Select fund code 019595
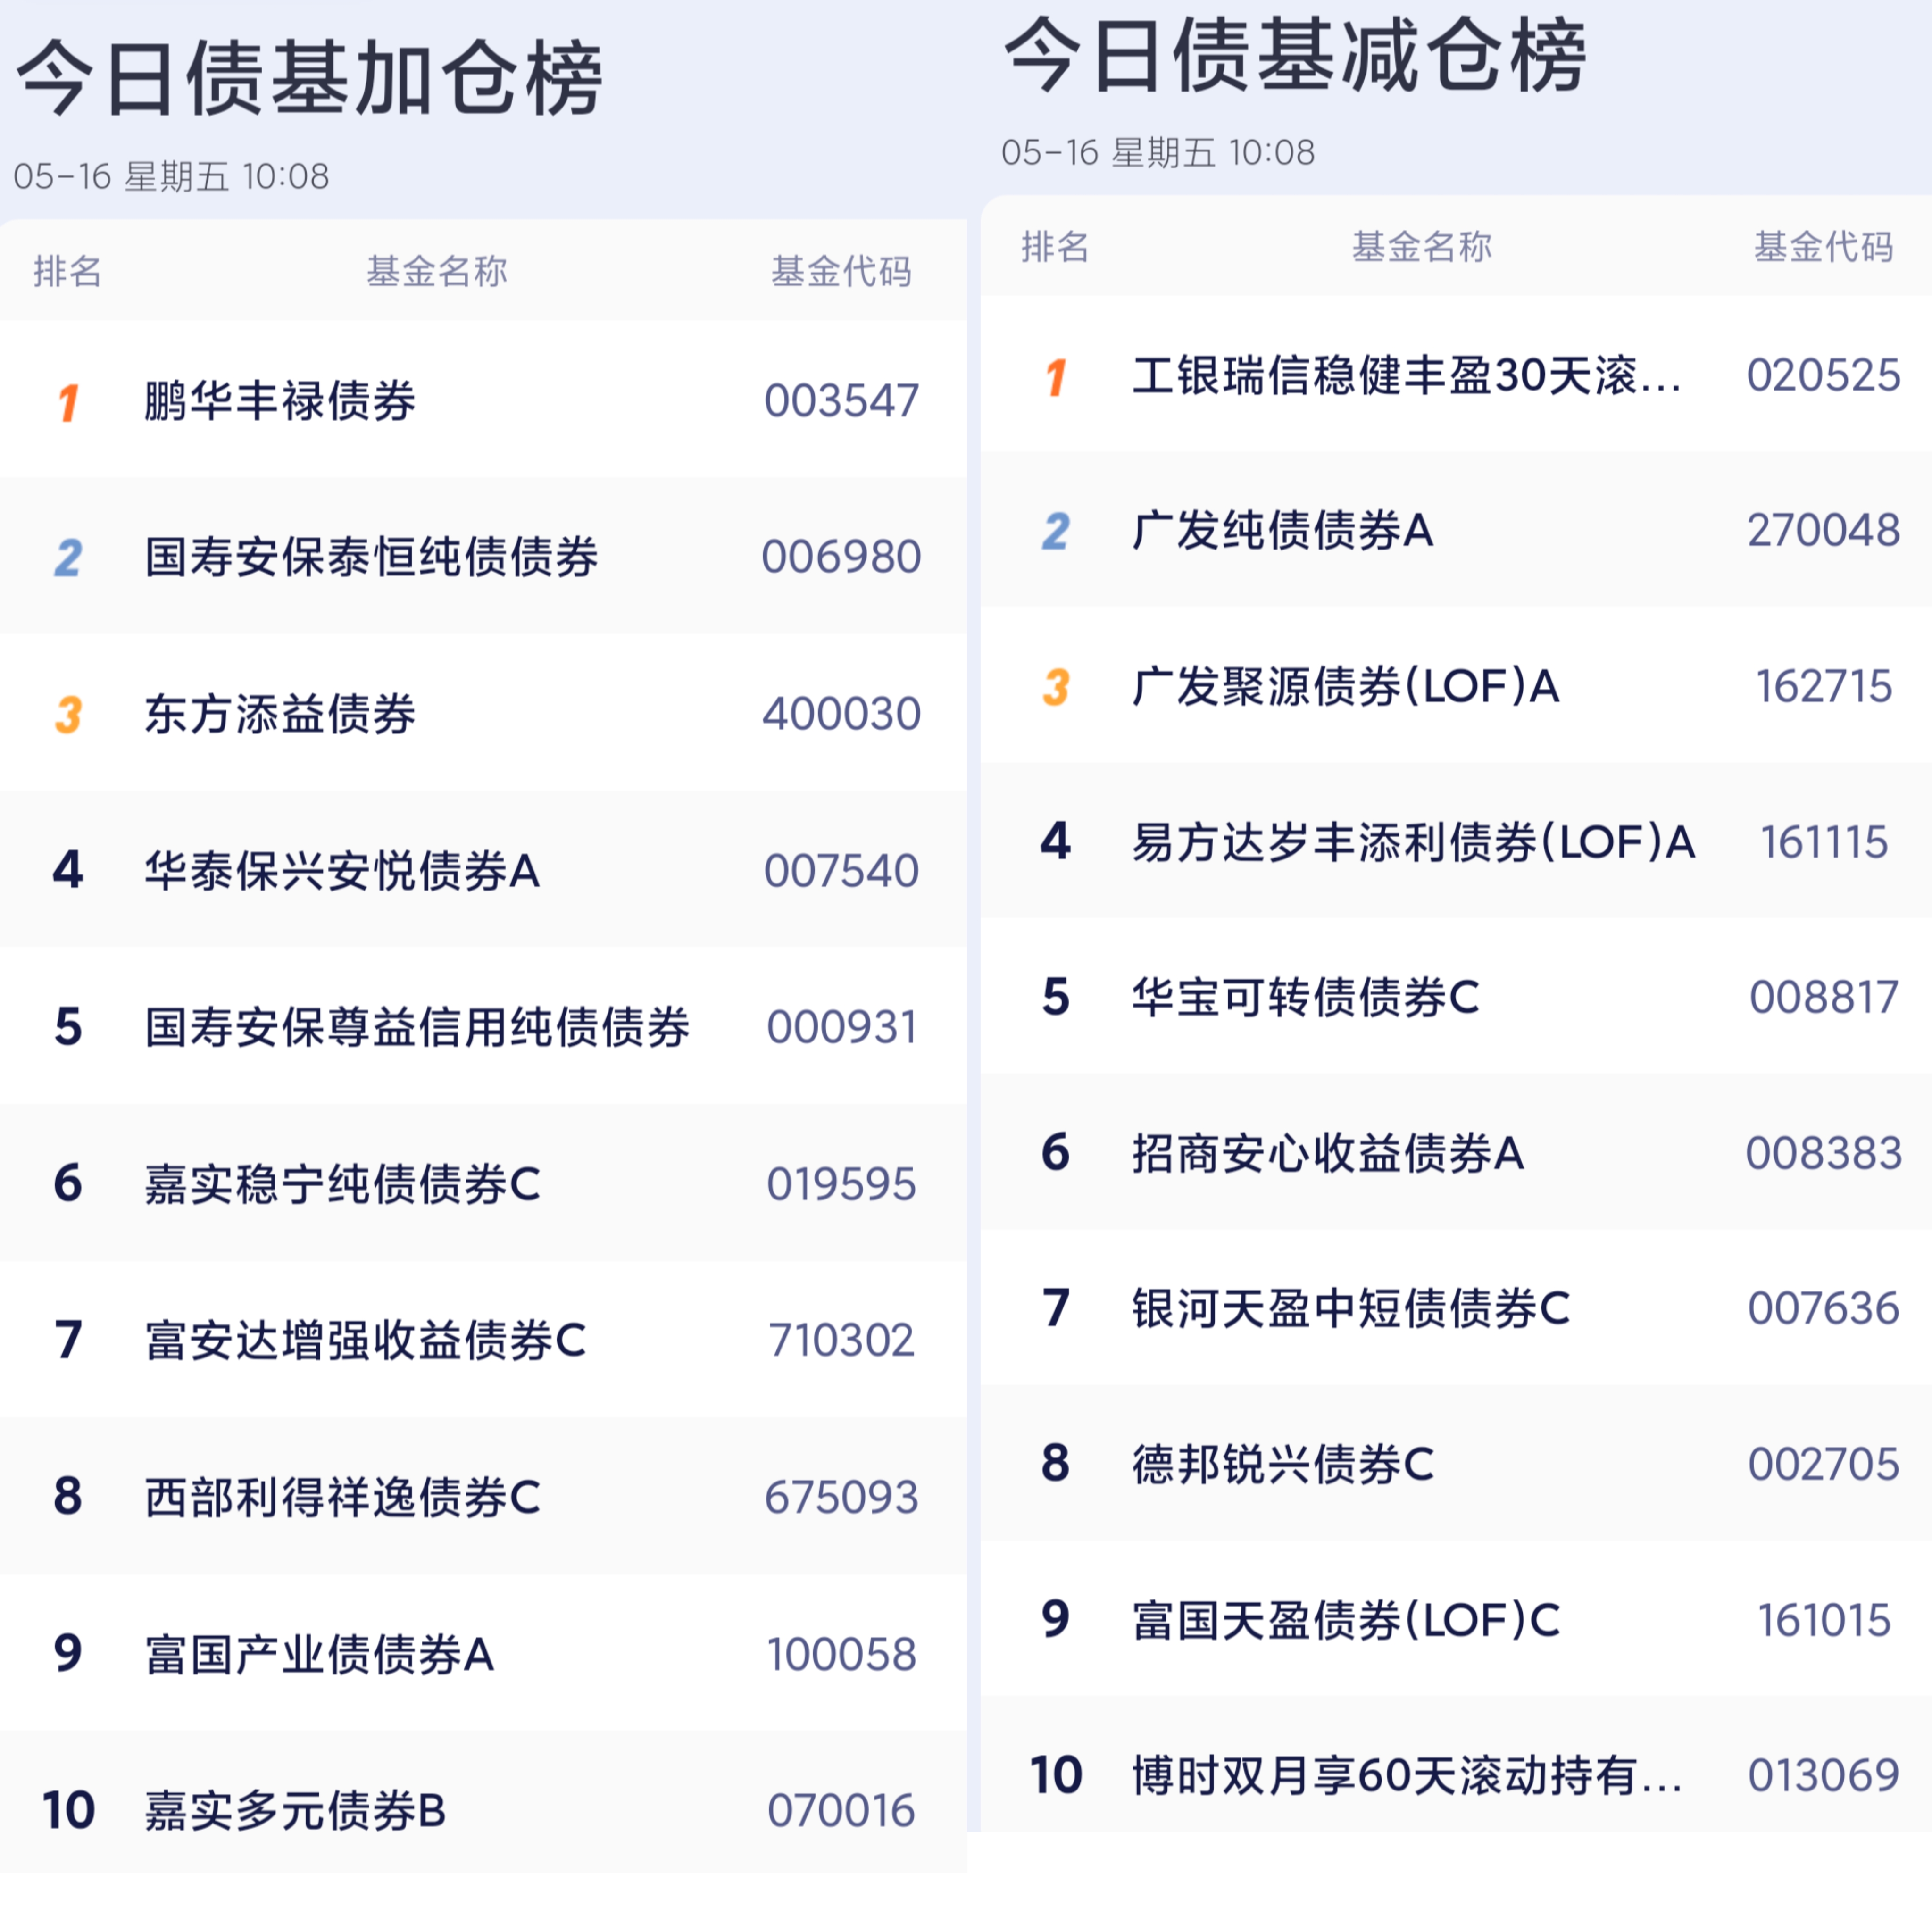This screenshot has height=1932, width=1932. (x=841, y=1184)
